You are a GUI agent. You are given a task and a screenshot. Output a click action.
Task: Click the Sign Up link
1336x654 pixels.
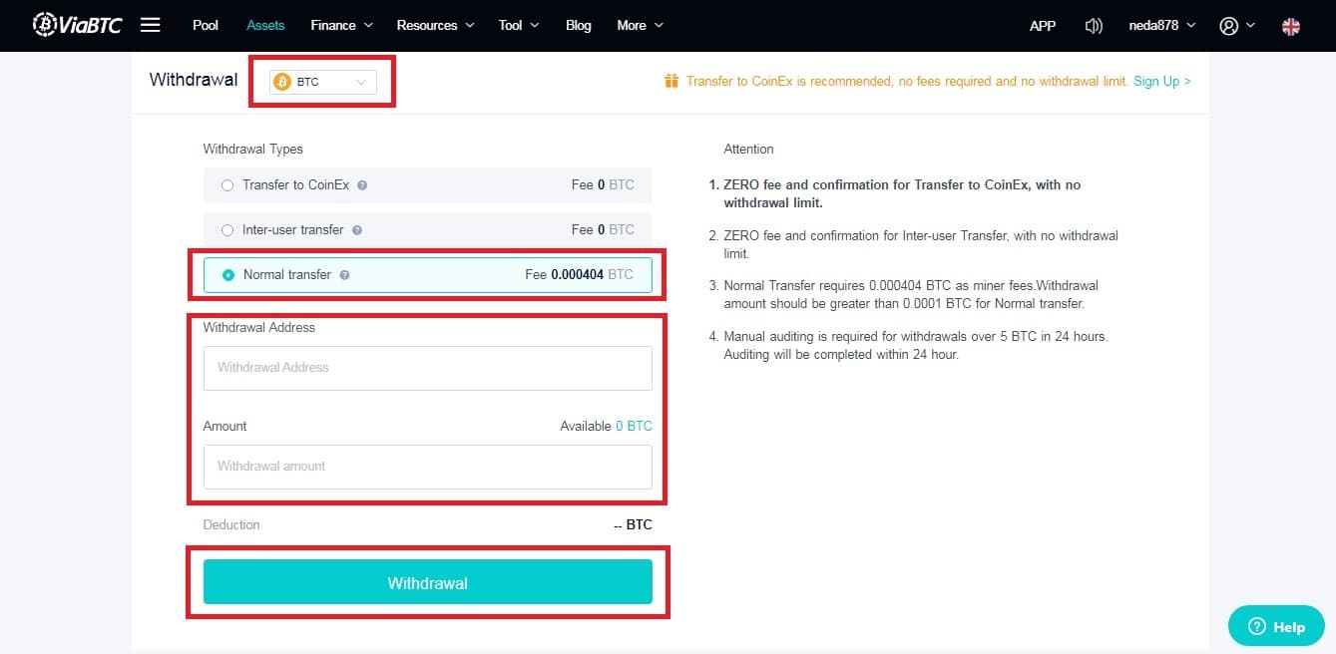point(1162,81)
